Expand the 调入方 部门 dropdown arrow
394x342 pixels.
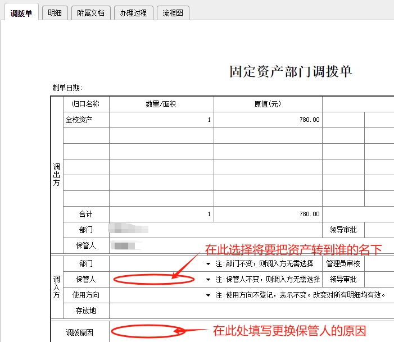(x=207, y=263)
